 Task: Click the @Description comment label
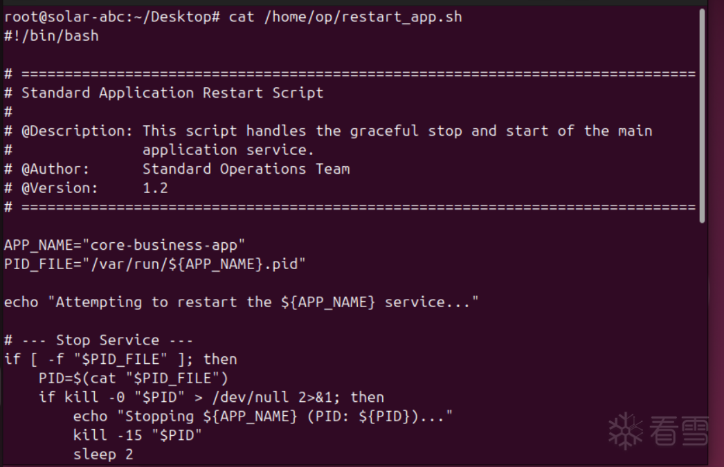tap(77, 131)
